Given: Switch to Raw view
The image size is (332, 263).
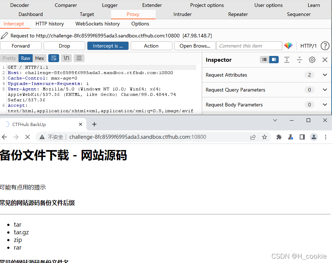Looking at the screenshot, I should click(26, 58).
